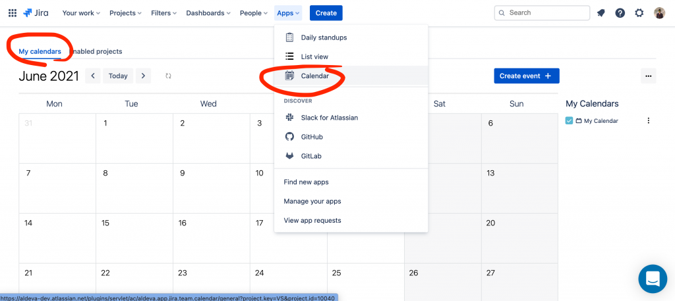Choose GitLab from the Discover list

[351, 156]
